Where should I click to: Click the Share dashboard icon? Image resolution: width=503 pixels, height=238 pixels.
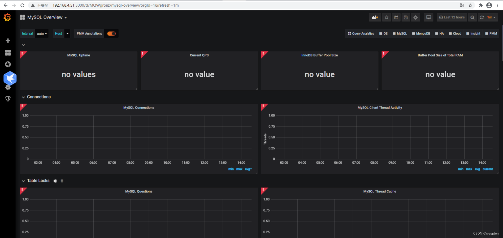pyautogui.click(x=396, y=17)
